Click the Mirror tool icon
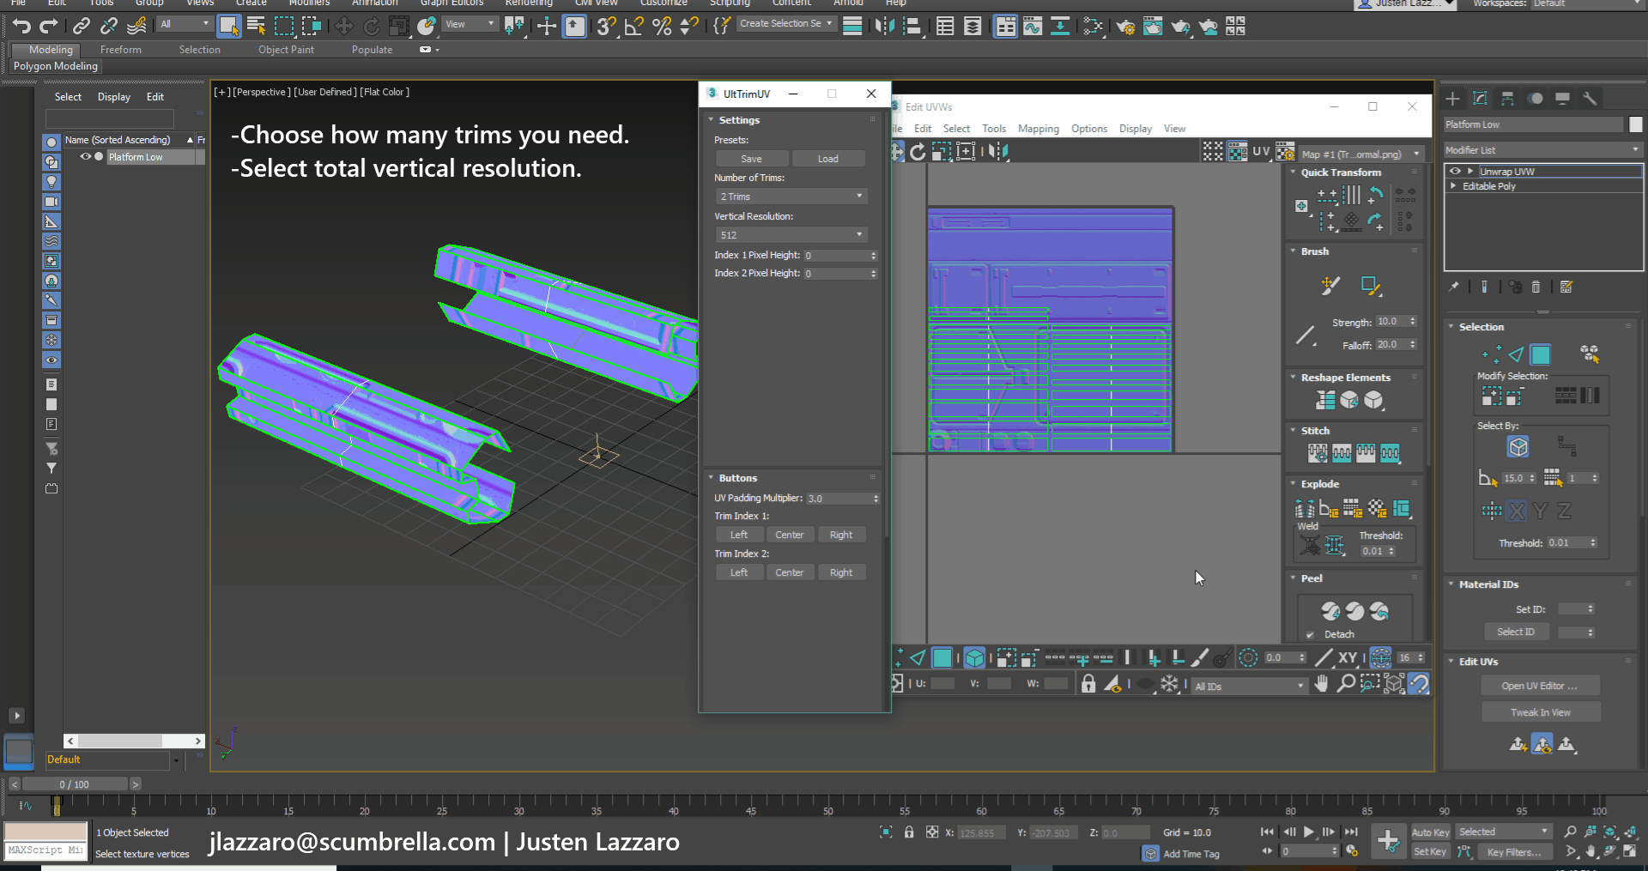The width and height of the screenshot is (1648, 871). [x=884, y=27]
